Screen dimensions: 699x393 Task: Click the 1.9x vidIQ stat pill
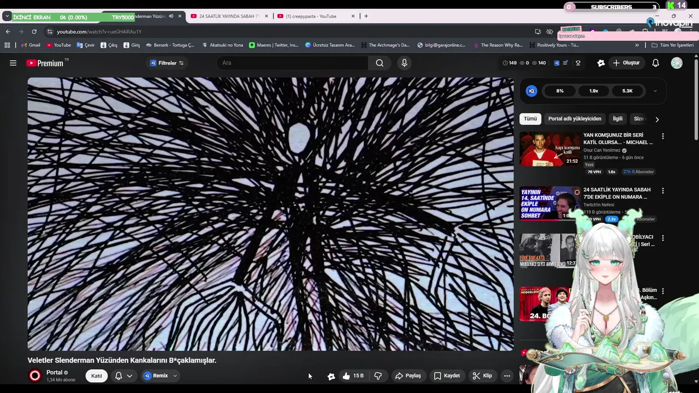click(x=594, y=91)
